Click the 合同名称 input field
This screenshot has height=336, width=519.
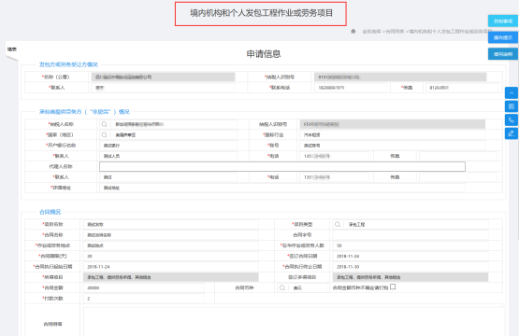[171, 235]
